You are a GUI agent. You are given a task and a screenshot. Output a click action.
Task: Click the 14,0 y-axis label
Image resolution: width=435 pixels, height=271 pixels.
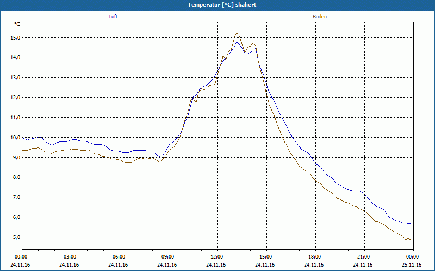coord(16,57)
